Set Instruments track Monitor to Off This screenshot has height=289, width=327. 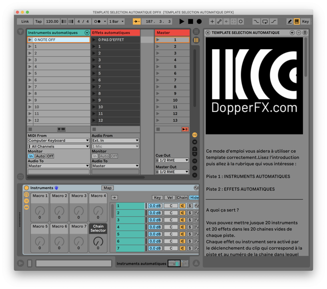(x=50, y=156)
